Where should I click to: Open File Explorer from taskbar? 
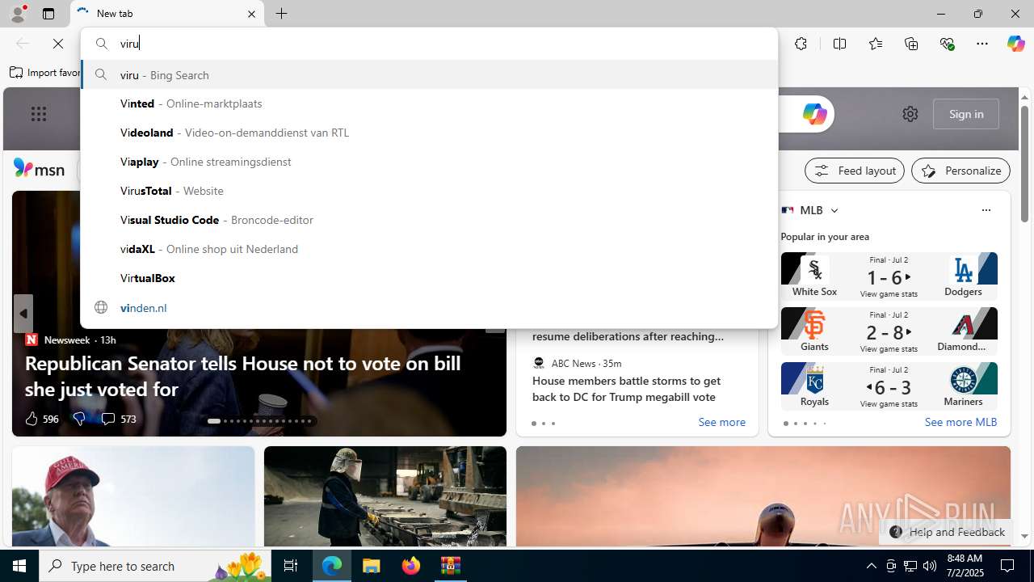(372, 566)
